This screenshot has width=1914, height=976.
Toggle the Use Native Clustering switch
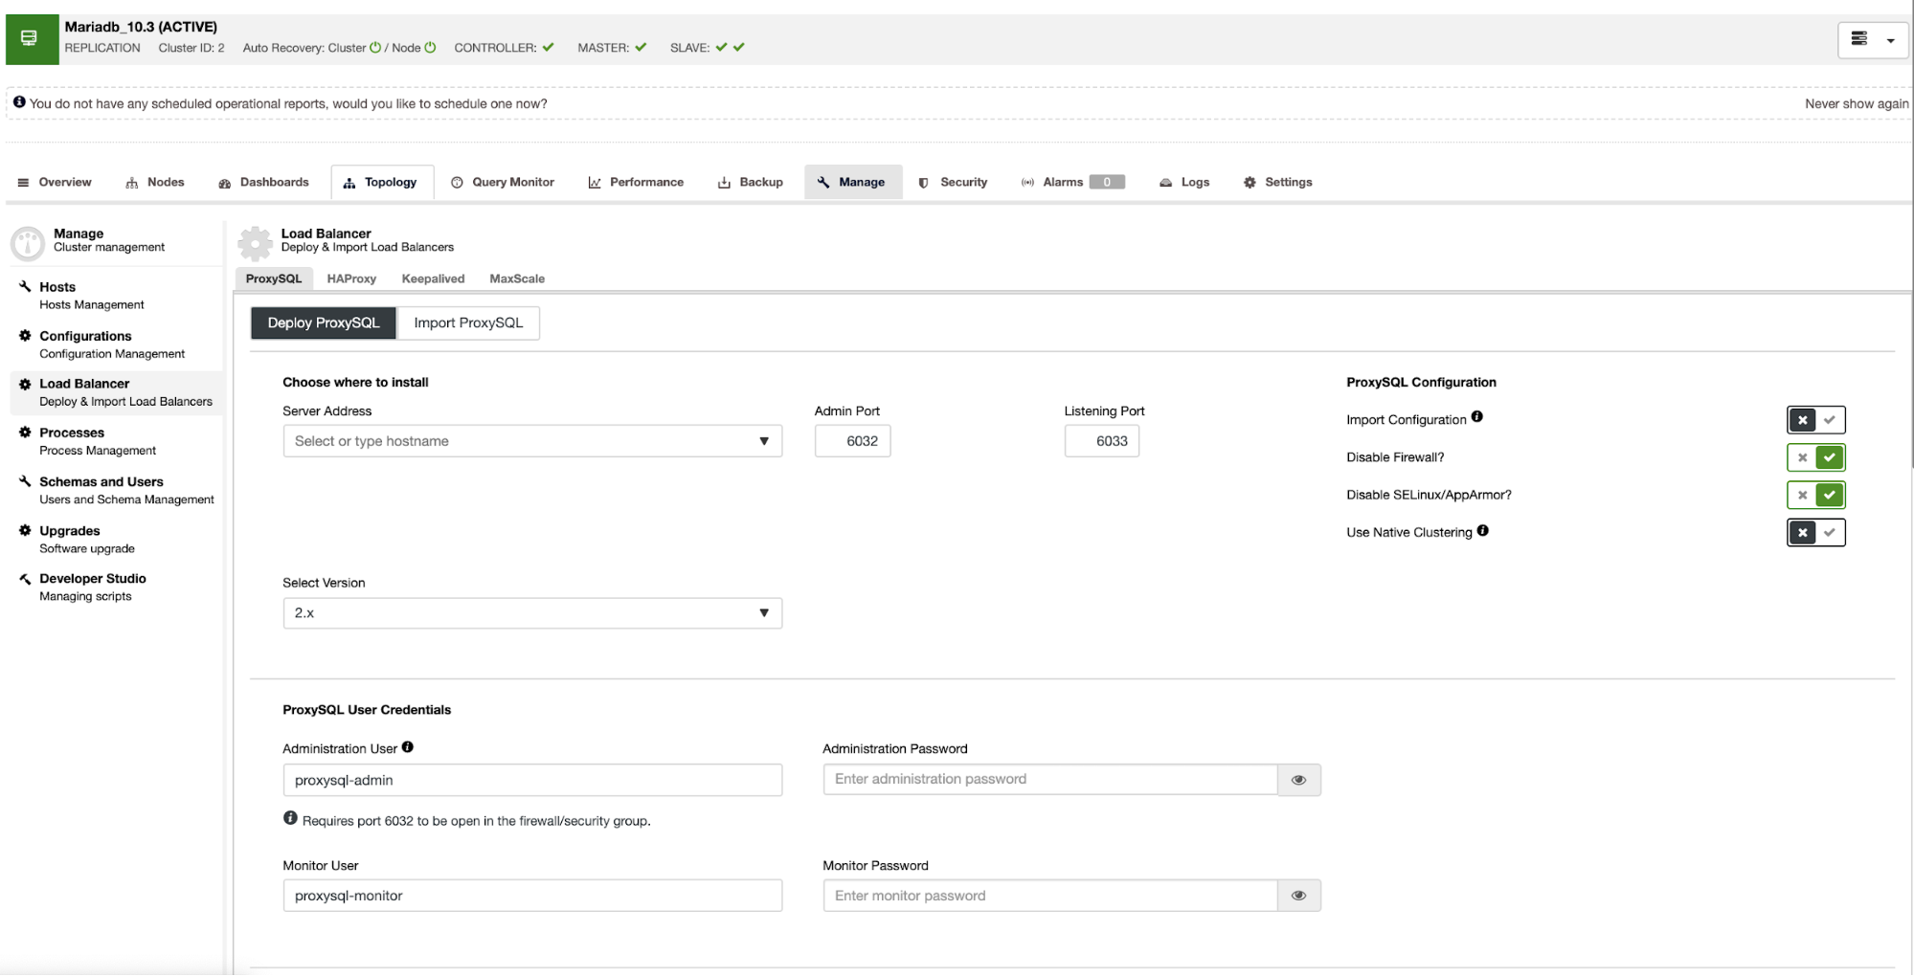pyautogui.click(x=1815, y=532)
